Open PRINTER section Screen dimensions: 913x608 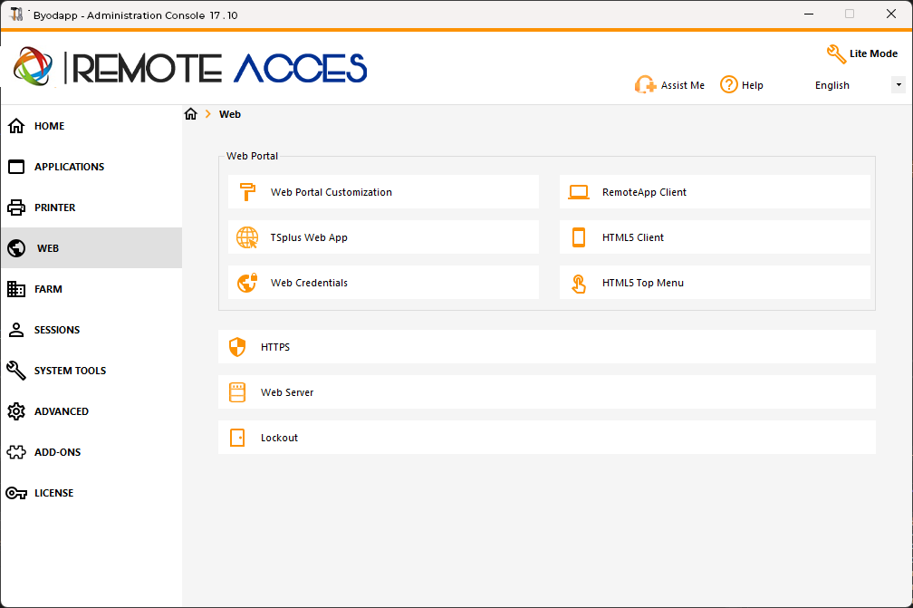pos(91,207)
